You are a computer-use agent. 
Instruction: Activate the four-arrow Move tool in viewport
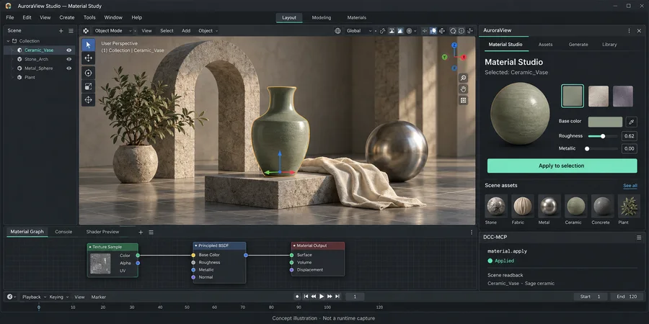88,58
